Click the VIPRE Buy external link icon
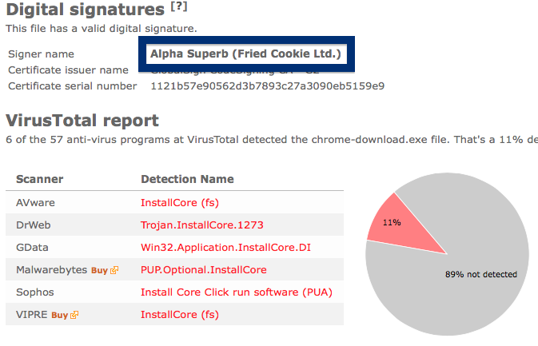The width and height of the screenshot is (538, 346). coord(74,315)
